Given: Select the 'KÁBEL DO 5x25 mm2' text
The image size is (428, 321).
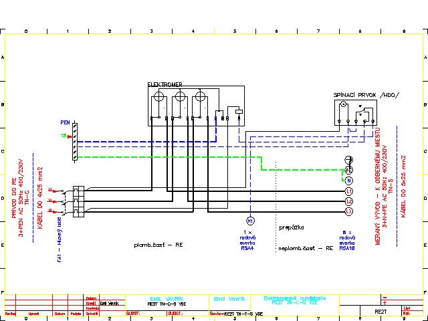Looking at the screenshot, I should click(x=403, y=187).
